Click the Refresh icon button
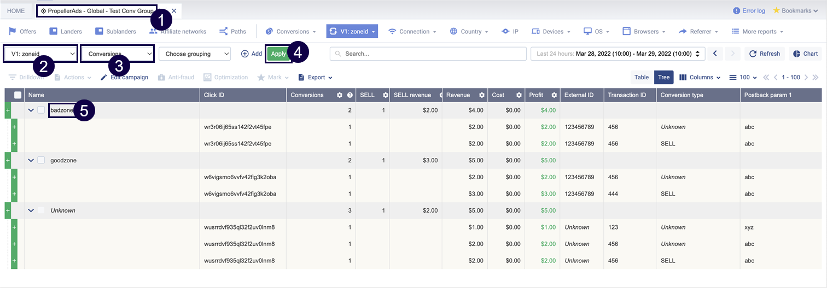This screenshot has height=288, width=827. click(x=753, y=54)
